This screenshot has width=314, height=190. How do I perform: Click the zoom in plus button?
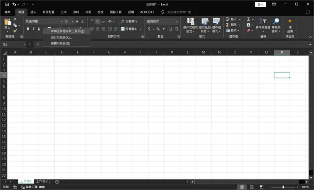tap(297, 187)
